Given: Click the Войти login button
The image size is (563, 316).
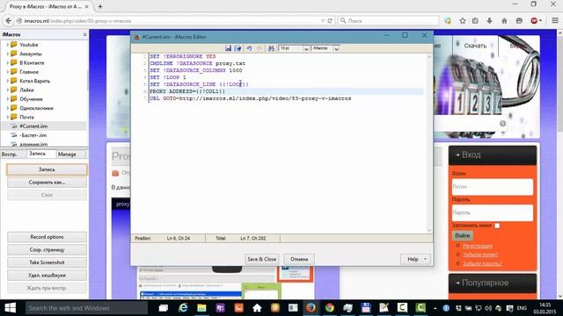Looking at the screenshot, I should click(462, 235).
